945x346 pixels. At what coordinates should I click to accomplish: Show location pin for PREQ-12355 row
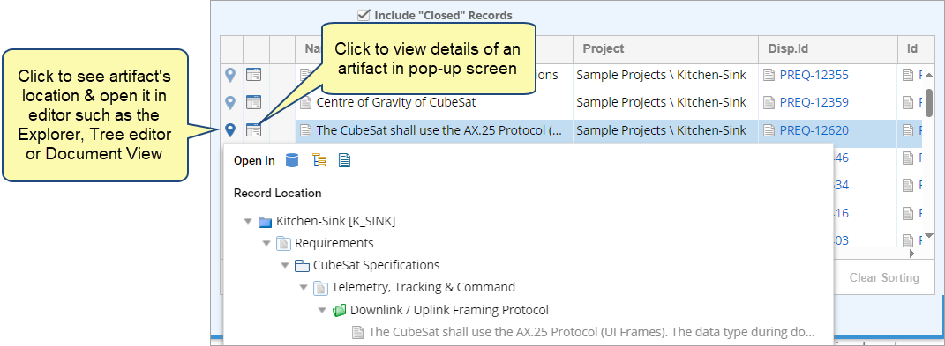coord(230,75)
